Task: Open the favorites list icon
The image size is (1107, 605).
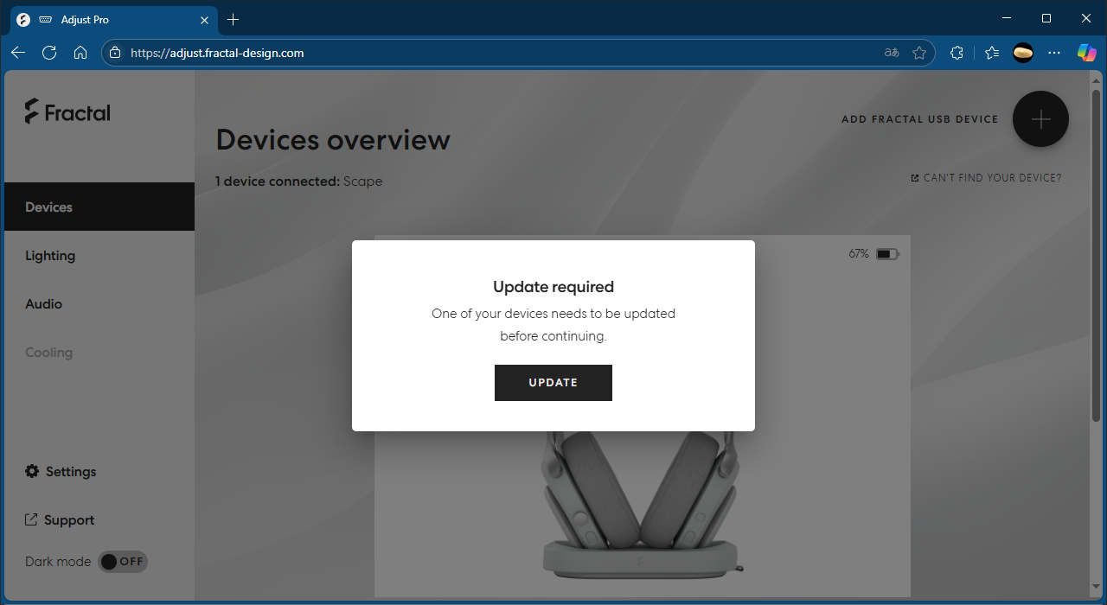Action: point(992,53)
